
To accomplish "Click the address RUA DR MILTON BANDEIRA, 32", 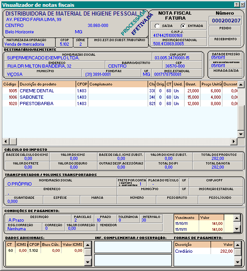I will (x=39, y=66).
